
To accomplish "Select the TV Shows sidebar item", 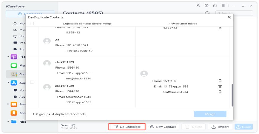I will (x=19, y=43).
